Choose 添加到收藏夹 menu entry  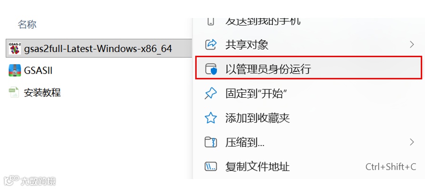[258, 118]
